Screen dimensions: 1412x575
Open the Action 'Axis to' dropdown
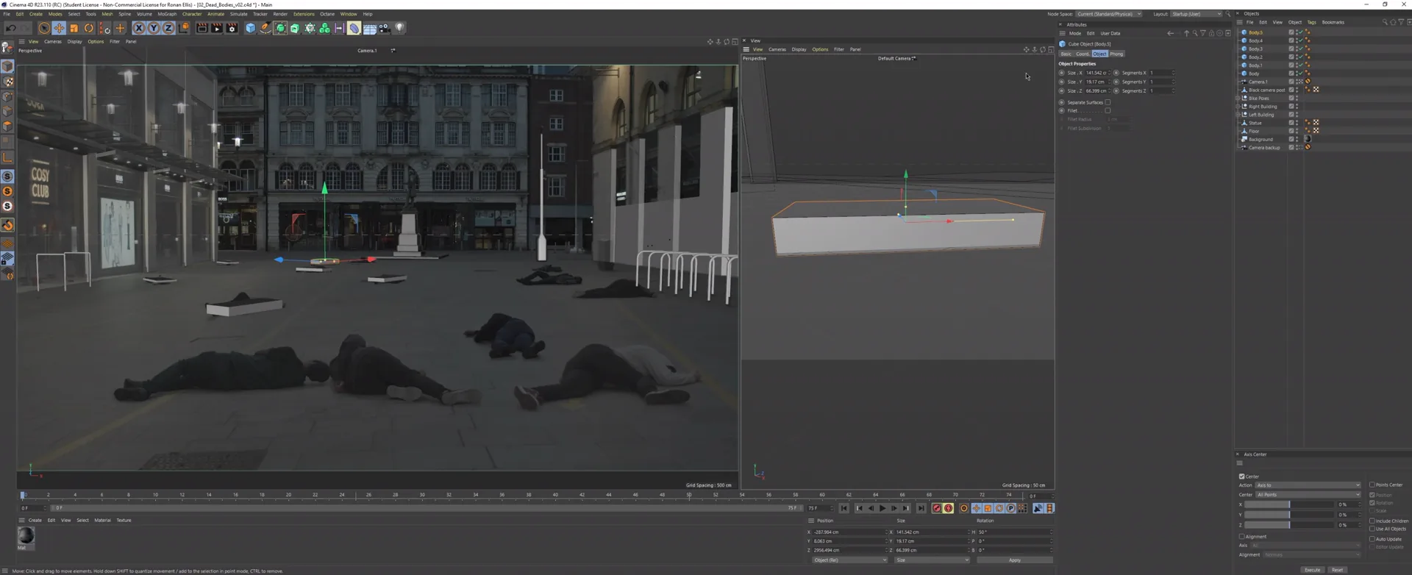1308,485
